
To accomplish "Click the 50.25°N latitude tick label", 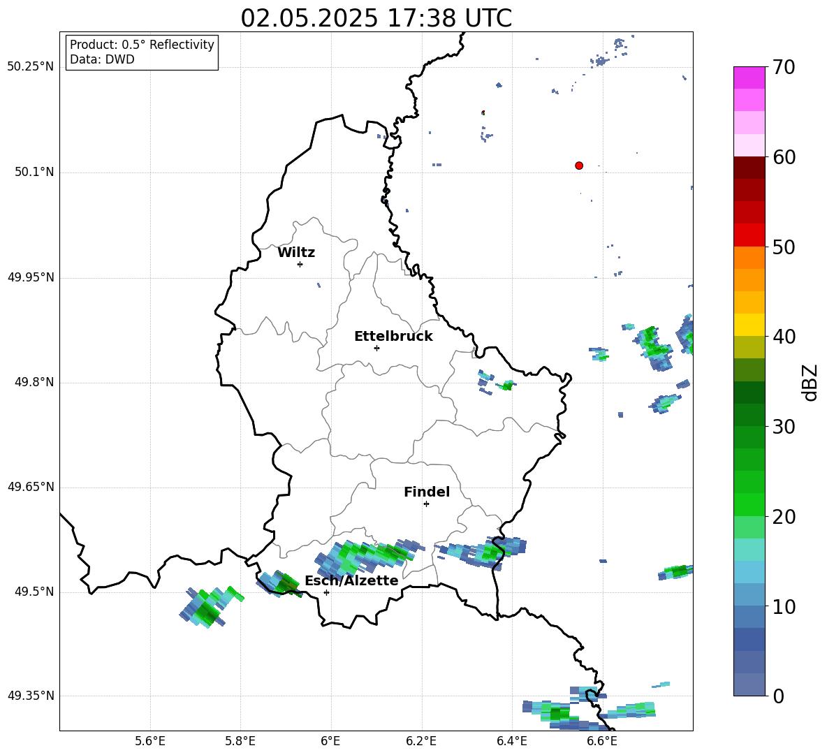I will click(30, 67).
